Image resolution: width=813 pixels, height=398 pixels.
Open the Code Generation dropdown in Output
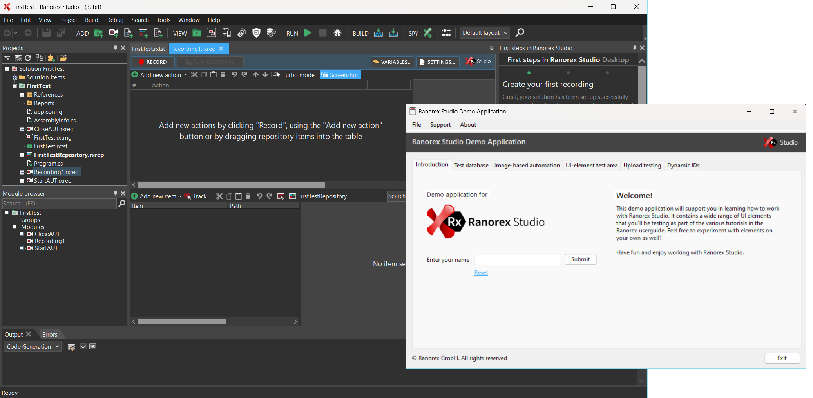(x=33, y=346)
